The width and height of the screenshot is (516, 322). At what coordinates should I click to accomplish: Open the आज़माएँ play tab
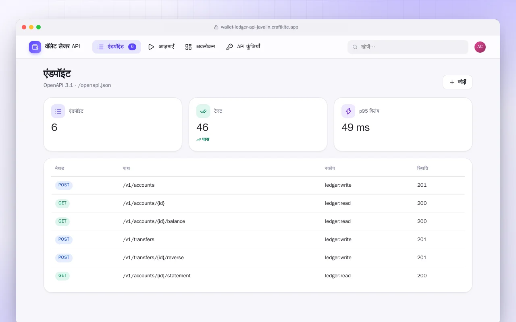click(x=161, y=47)
